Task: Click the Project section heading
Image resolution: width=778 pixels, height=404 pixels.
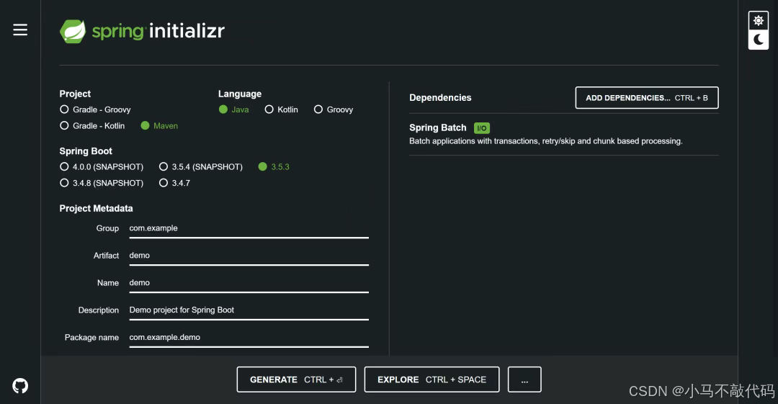Action: pos(75,94)
